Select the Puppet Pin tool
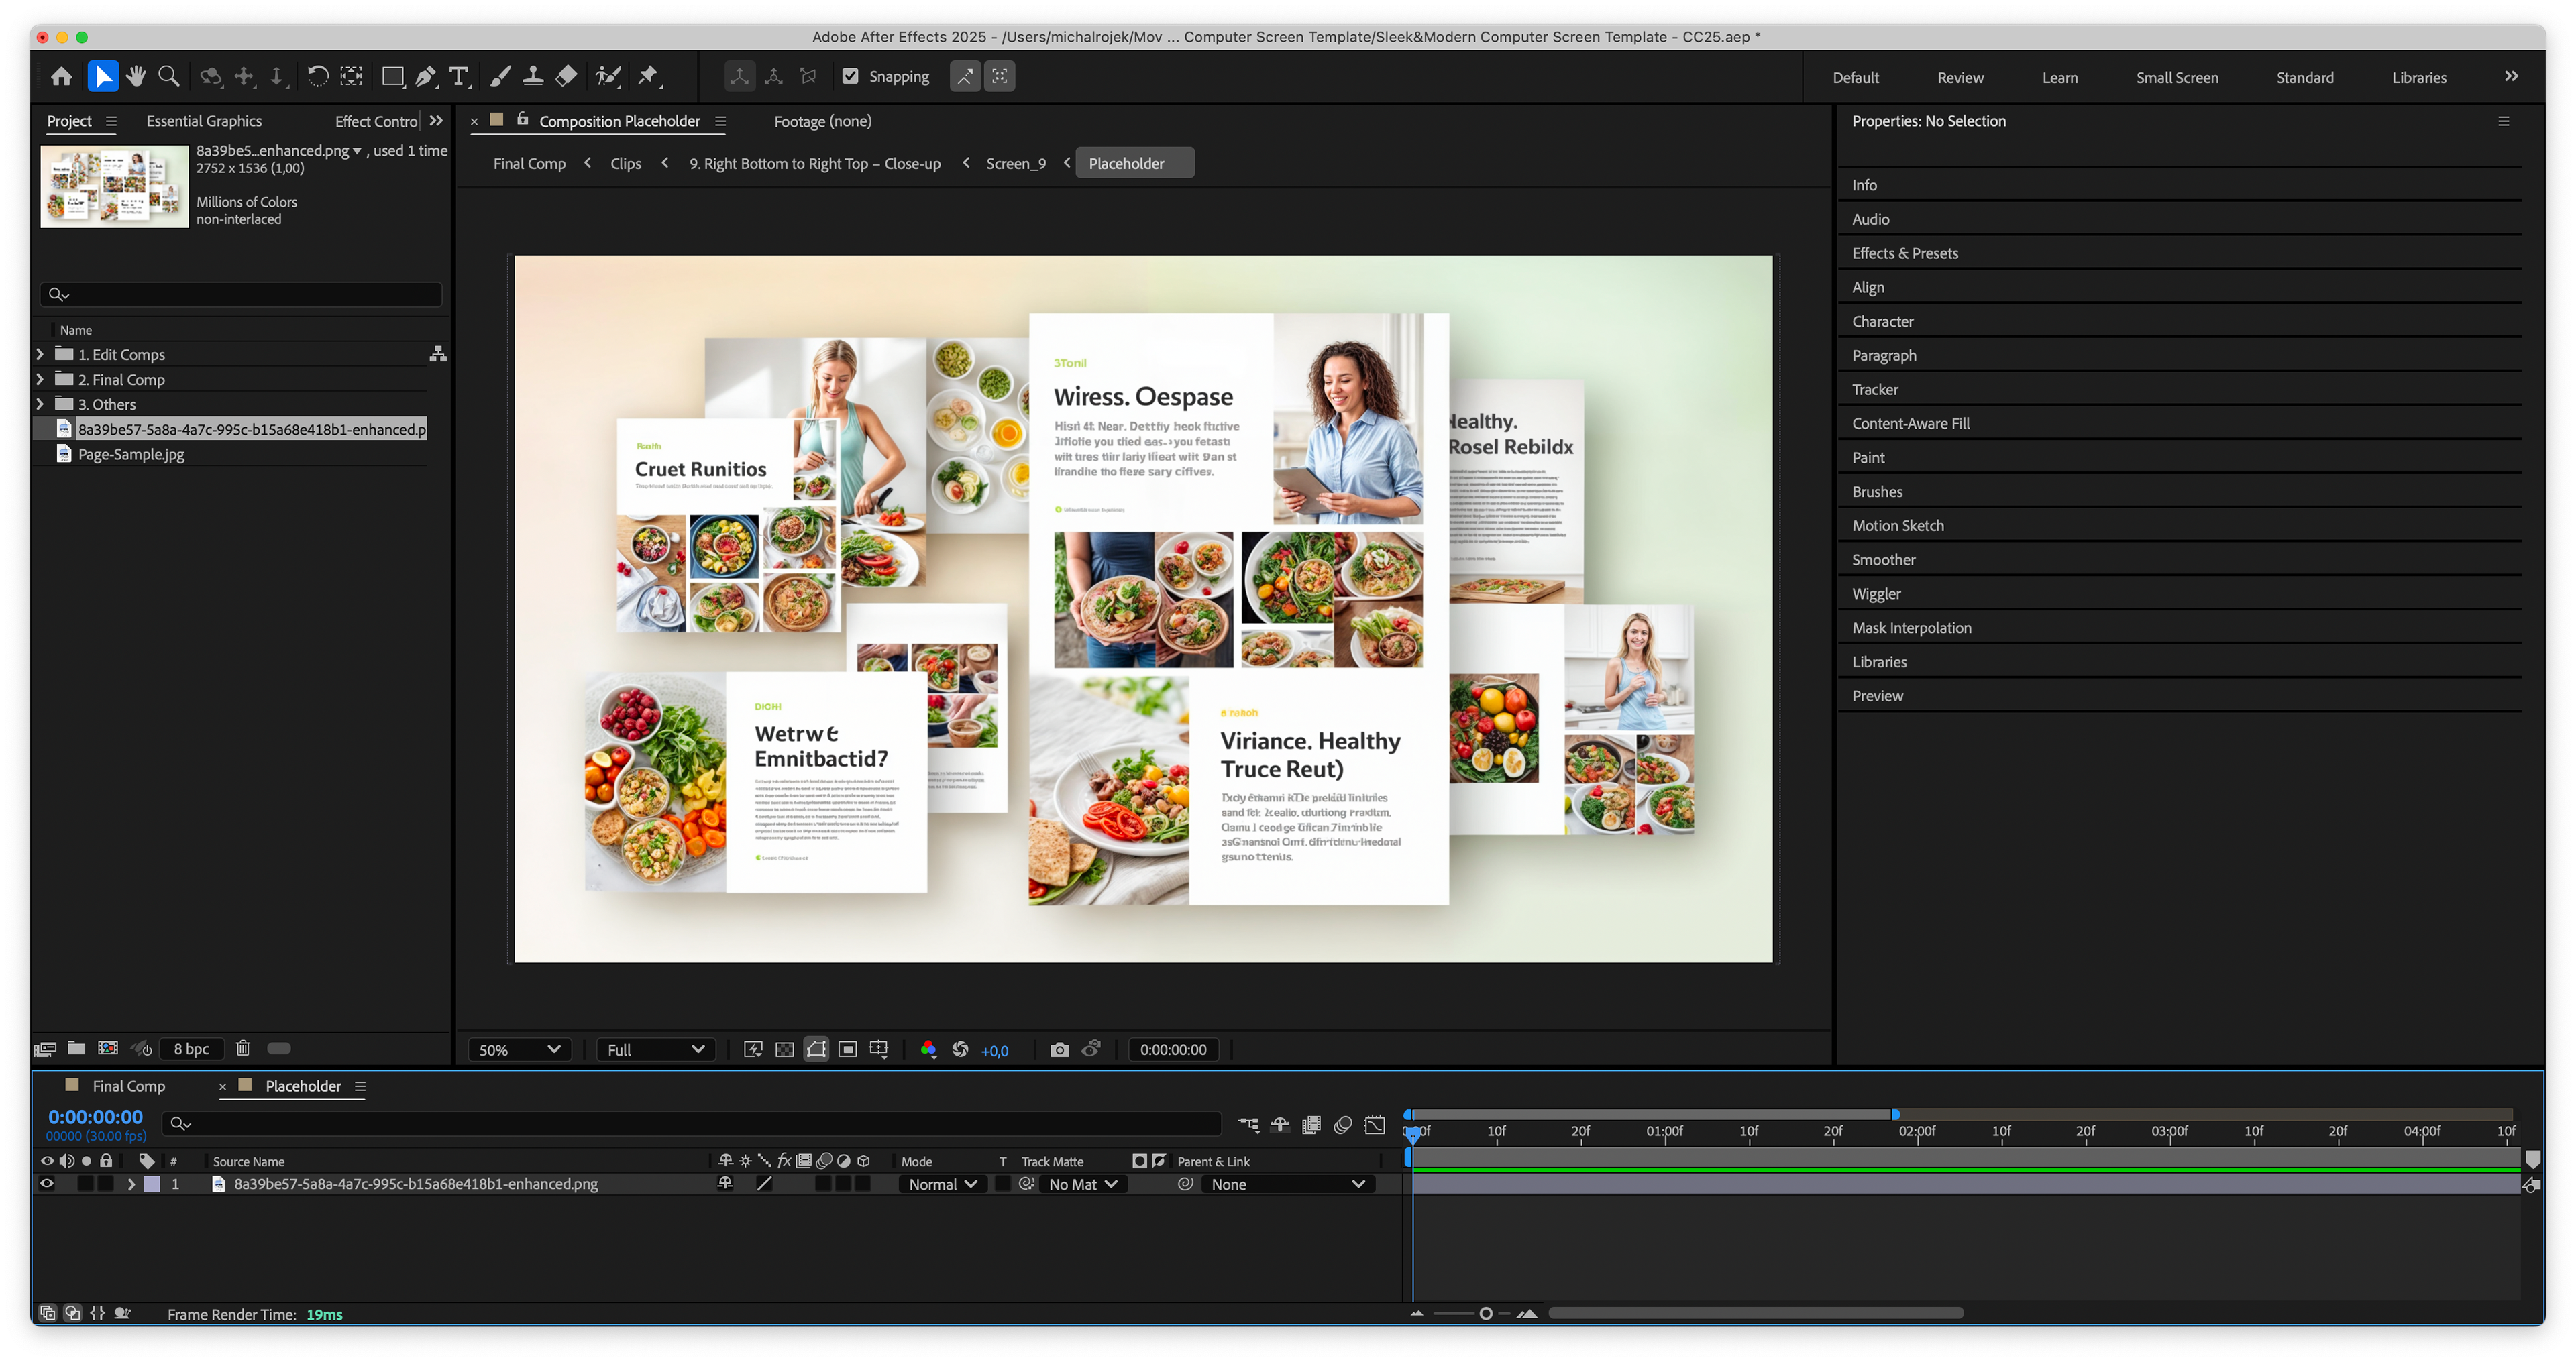2576x1362 pixels. (x=648, y=77)
